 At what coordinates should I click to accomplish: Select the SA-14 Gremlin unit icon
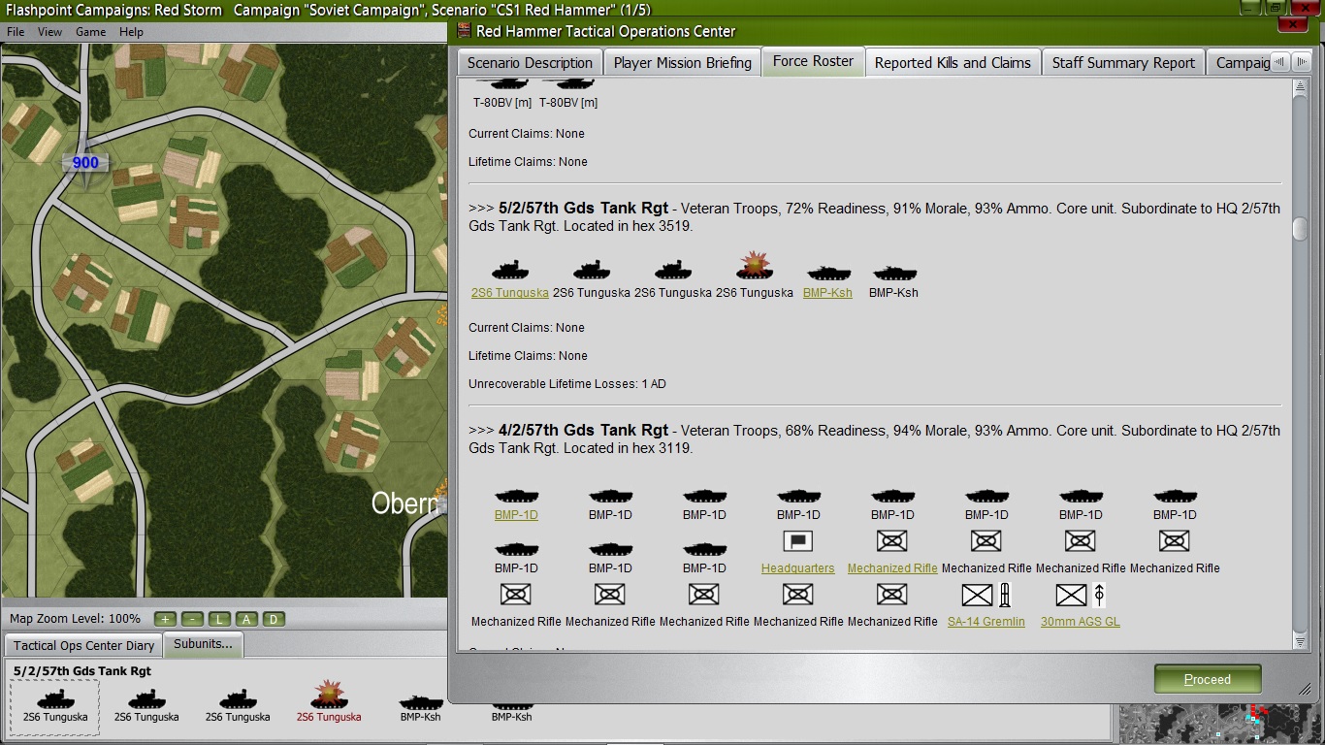coord(986,595)
